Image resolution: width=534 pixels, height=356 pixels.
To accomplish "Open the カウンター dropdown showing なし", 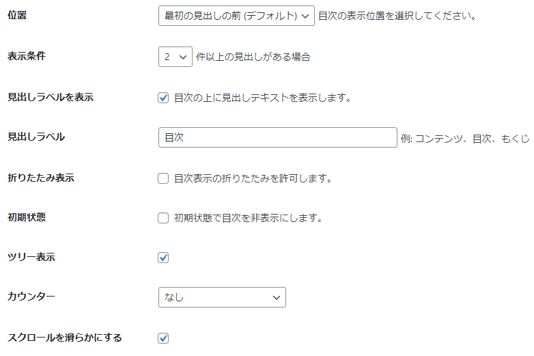I will pos(222,297).
